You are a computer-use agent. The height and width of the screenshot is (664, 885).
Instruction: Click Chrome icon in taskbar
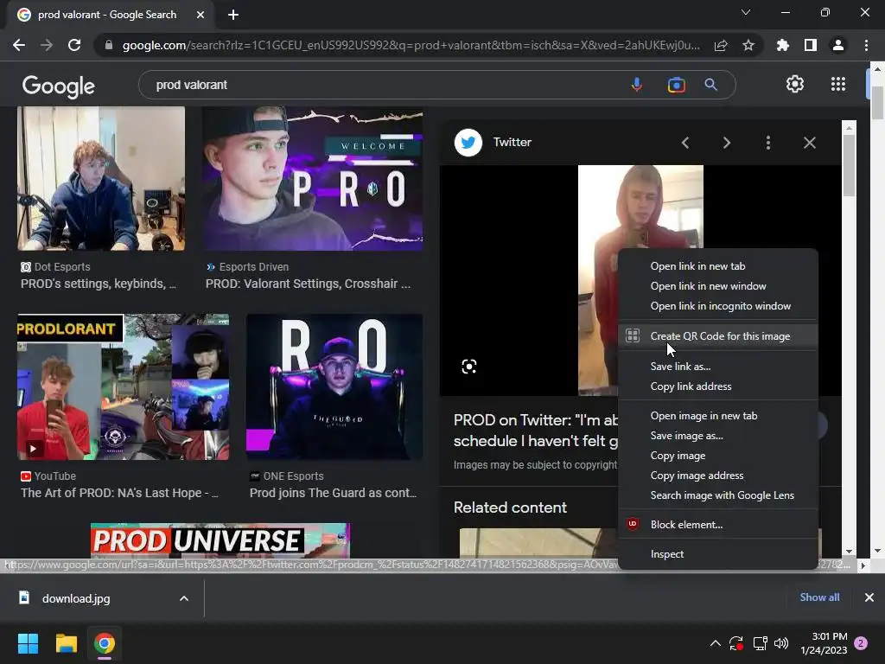105,643
